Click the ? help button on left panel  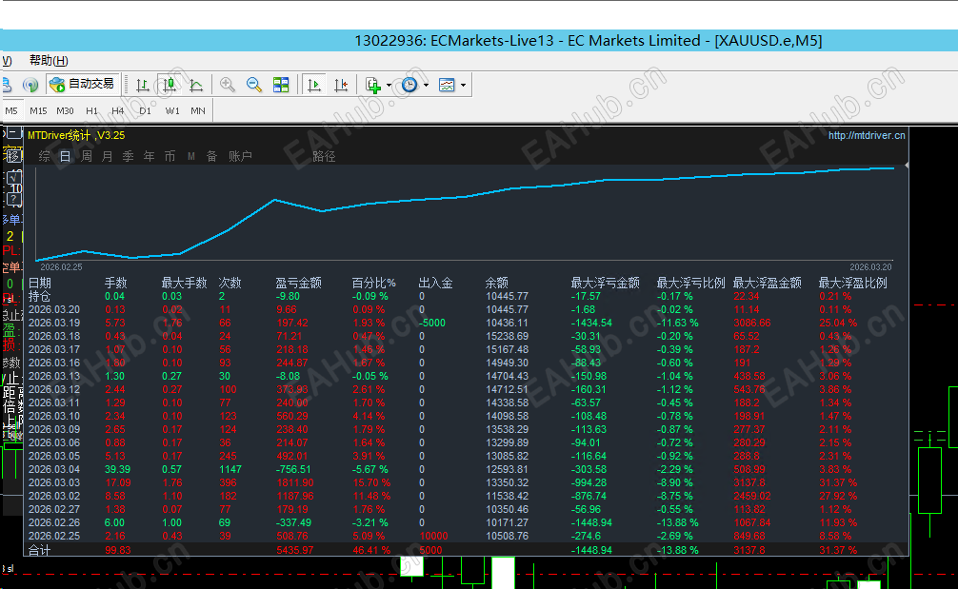click(x=13, y=200)
